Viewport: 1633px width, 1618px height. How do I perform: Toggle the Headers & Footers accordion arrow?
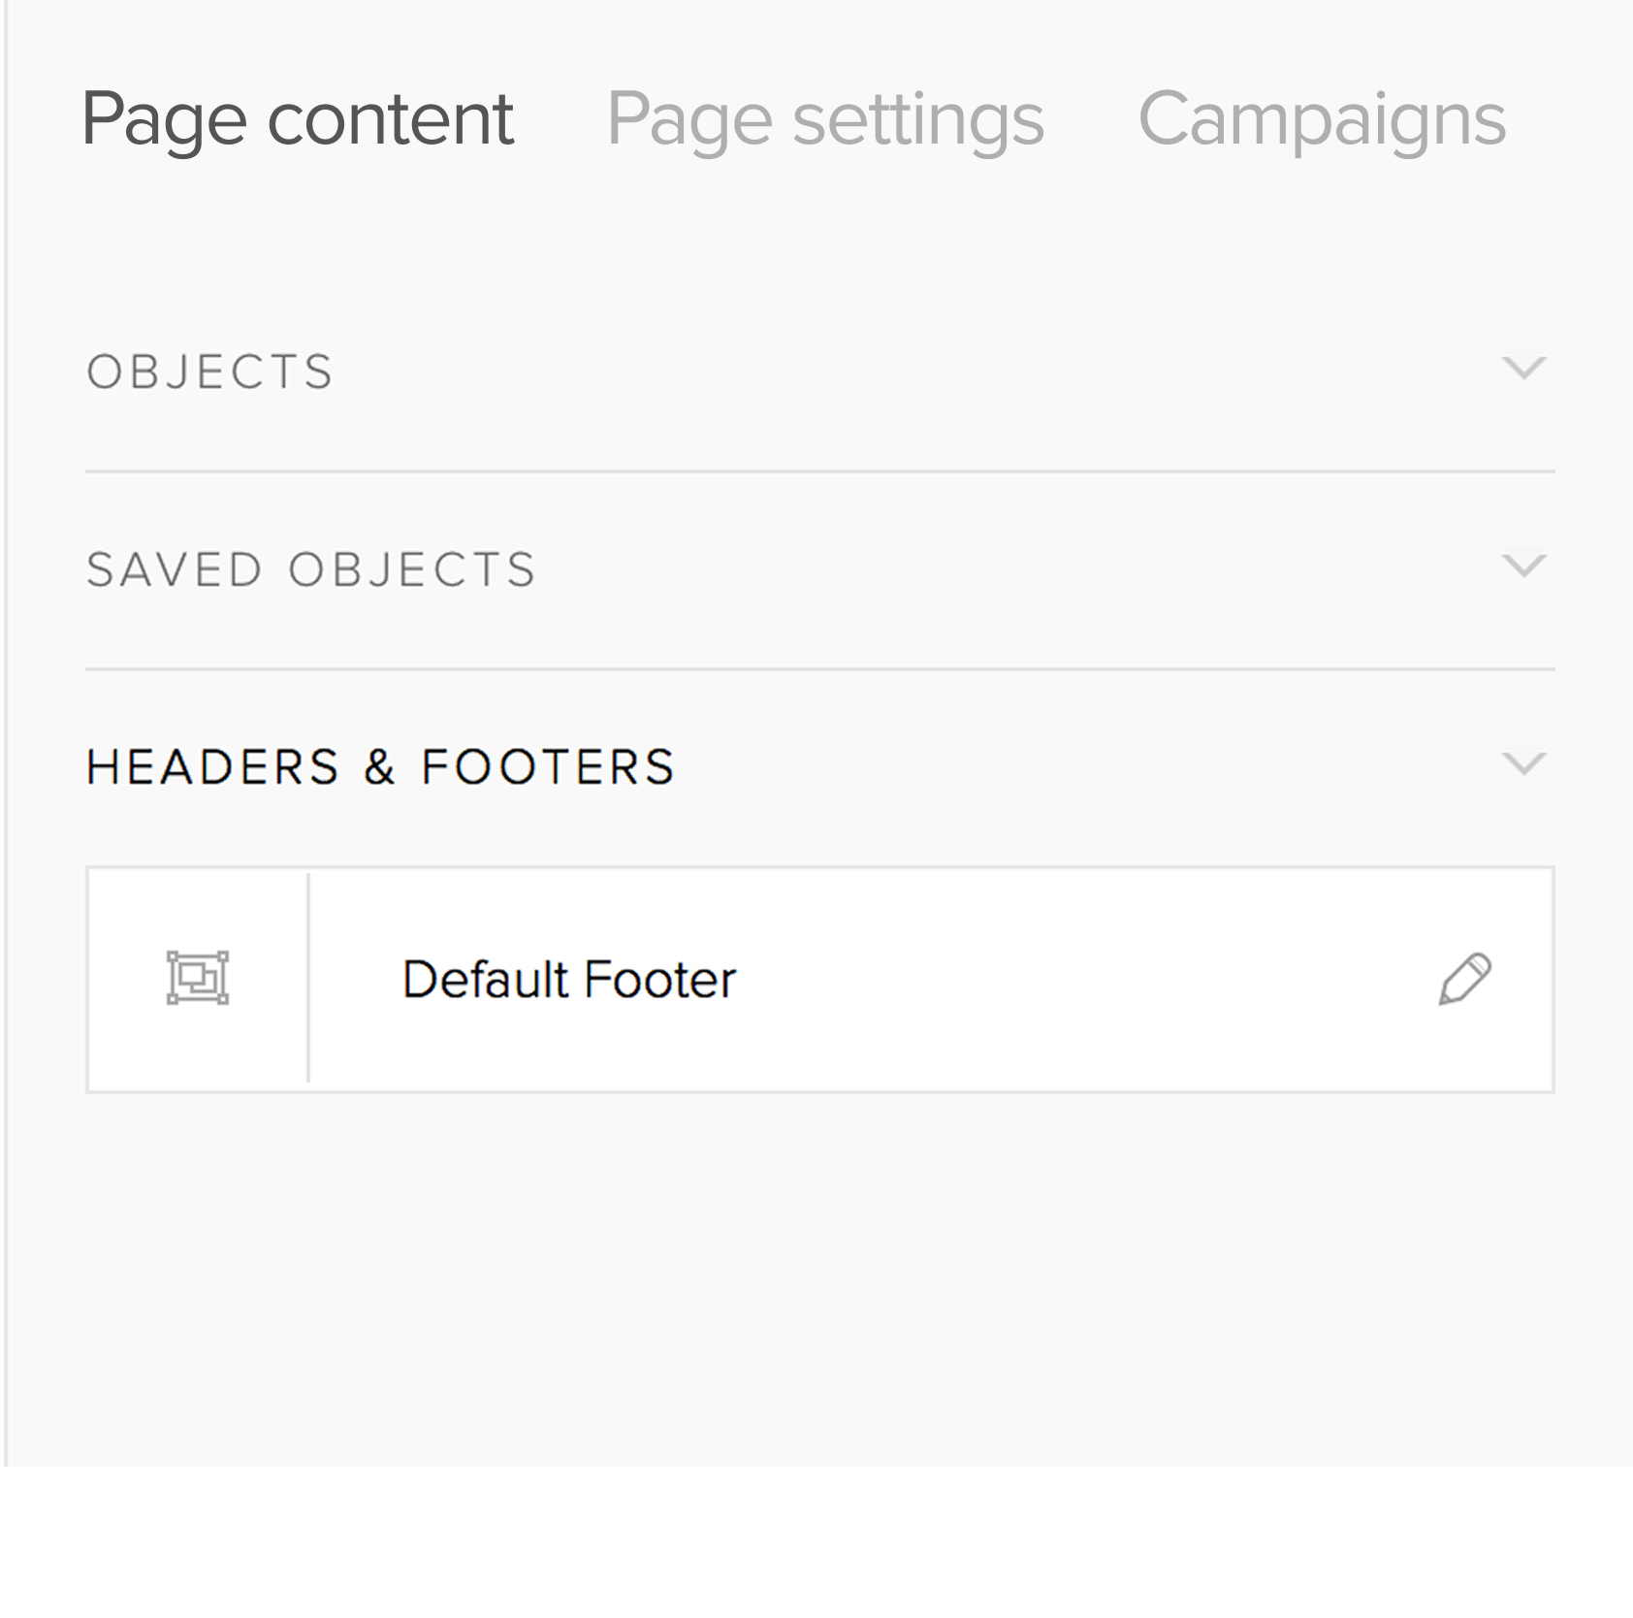(x=1523, y=763)
